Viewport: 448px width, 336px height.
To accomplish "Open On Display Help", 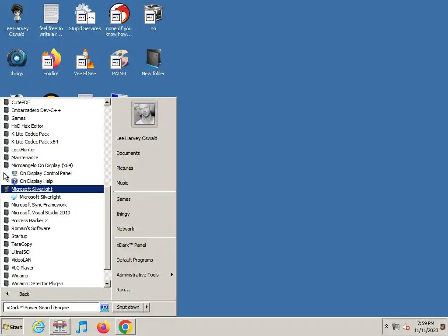I will [36, 181].
